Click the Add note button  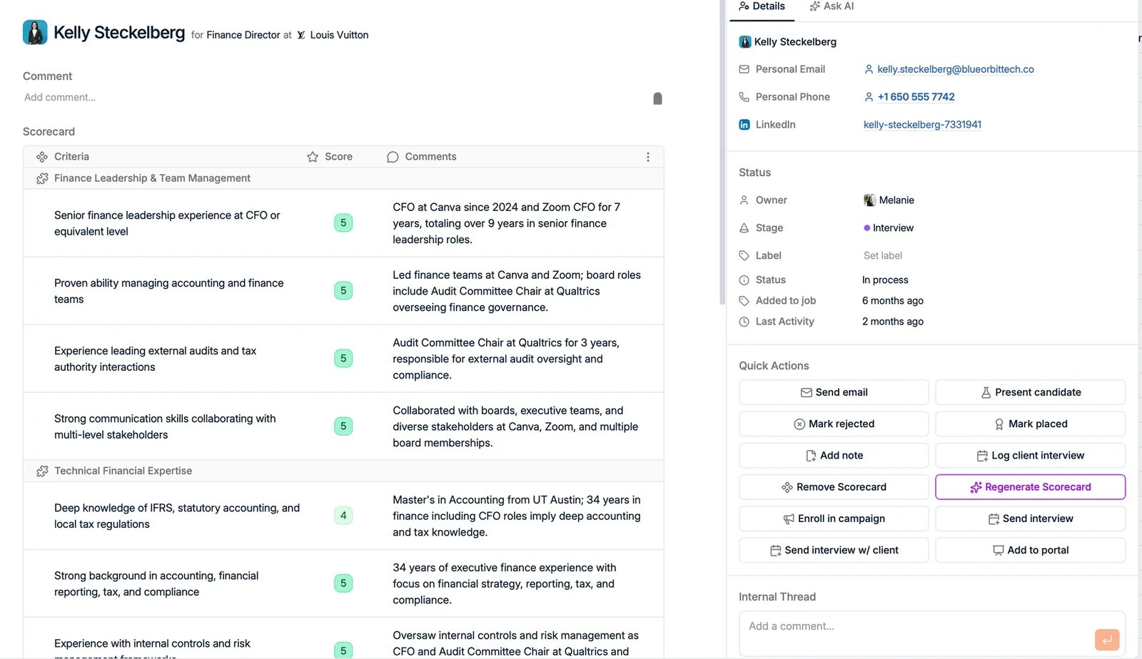[x=834, y=456]
